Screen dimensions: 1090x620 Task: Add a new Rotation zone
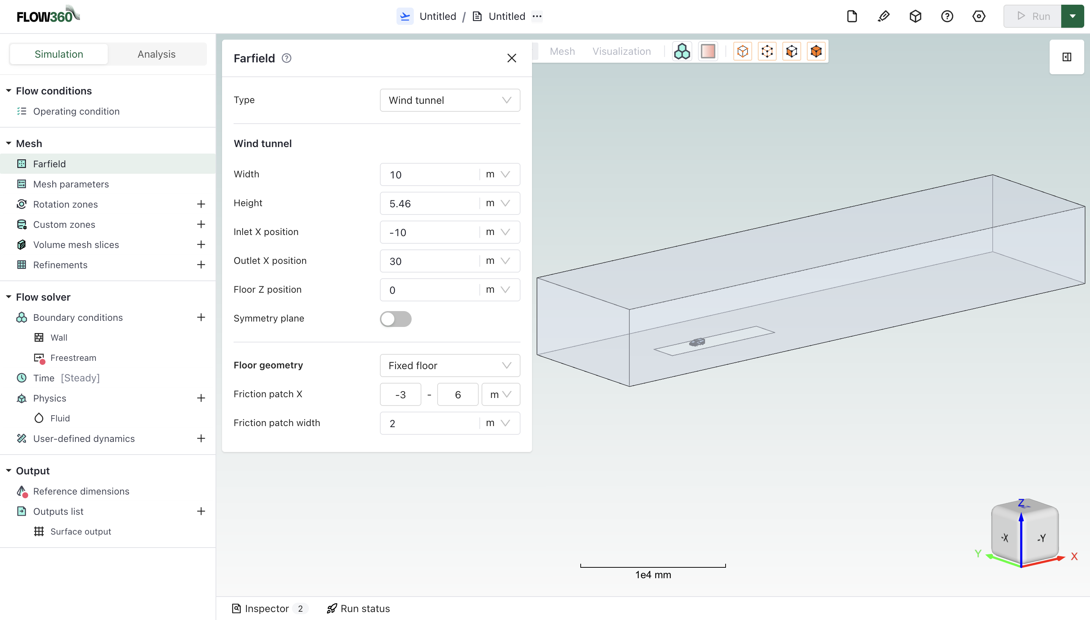pos(200,204)
